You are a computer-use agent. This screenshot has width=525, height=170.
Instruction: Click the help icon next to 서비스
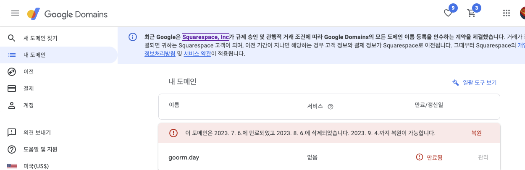pos(331,107)
